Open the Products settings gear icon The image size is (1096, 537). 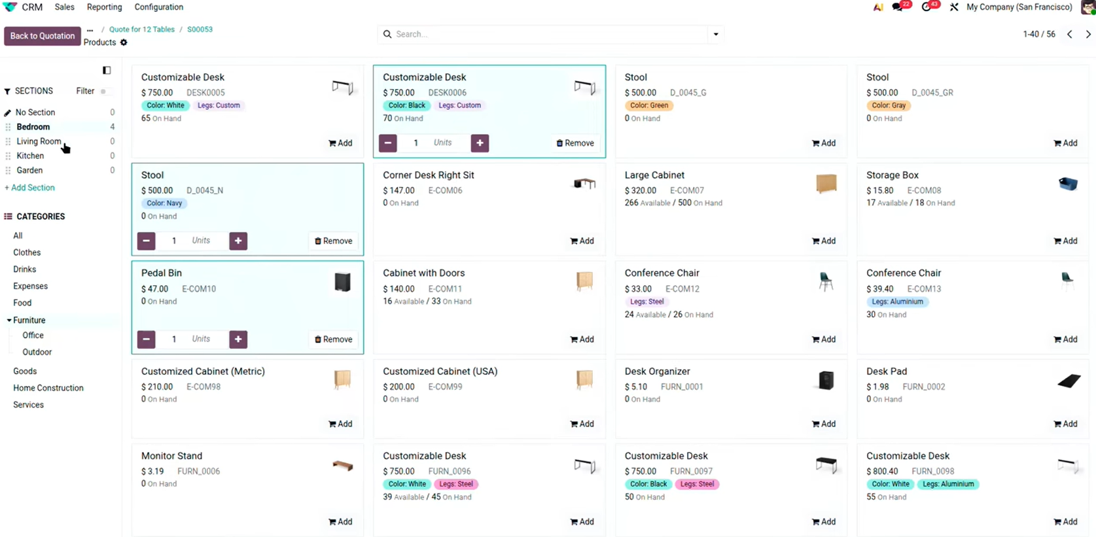(124, 43)
